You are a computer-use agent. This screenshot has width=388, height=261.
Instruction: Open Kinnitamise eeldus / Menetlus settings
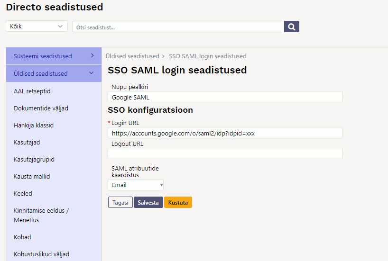point(41,215)
